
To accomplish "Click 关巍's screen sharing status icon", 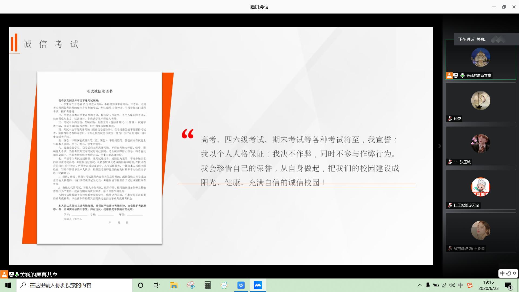I will (x=456, y=75).
